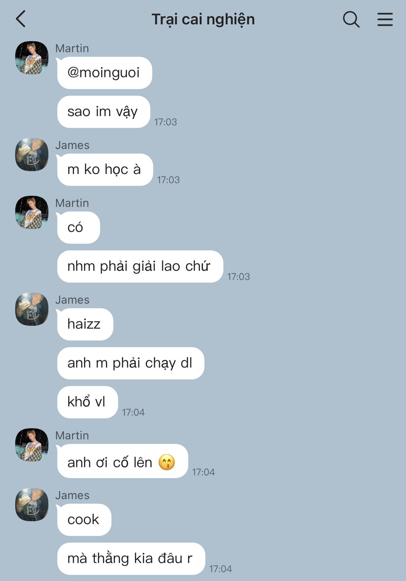Go back using the left arrow icon
Viewport: 406px width, 581px height.
coord(21,19)
